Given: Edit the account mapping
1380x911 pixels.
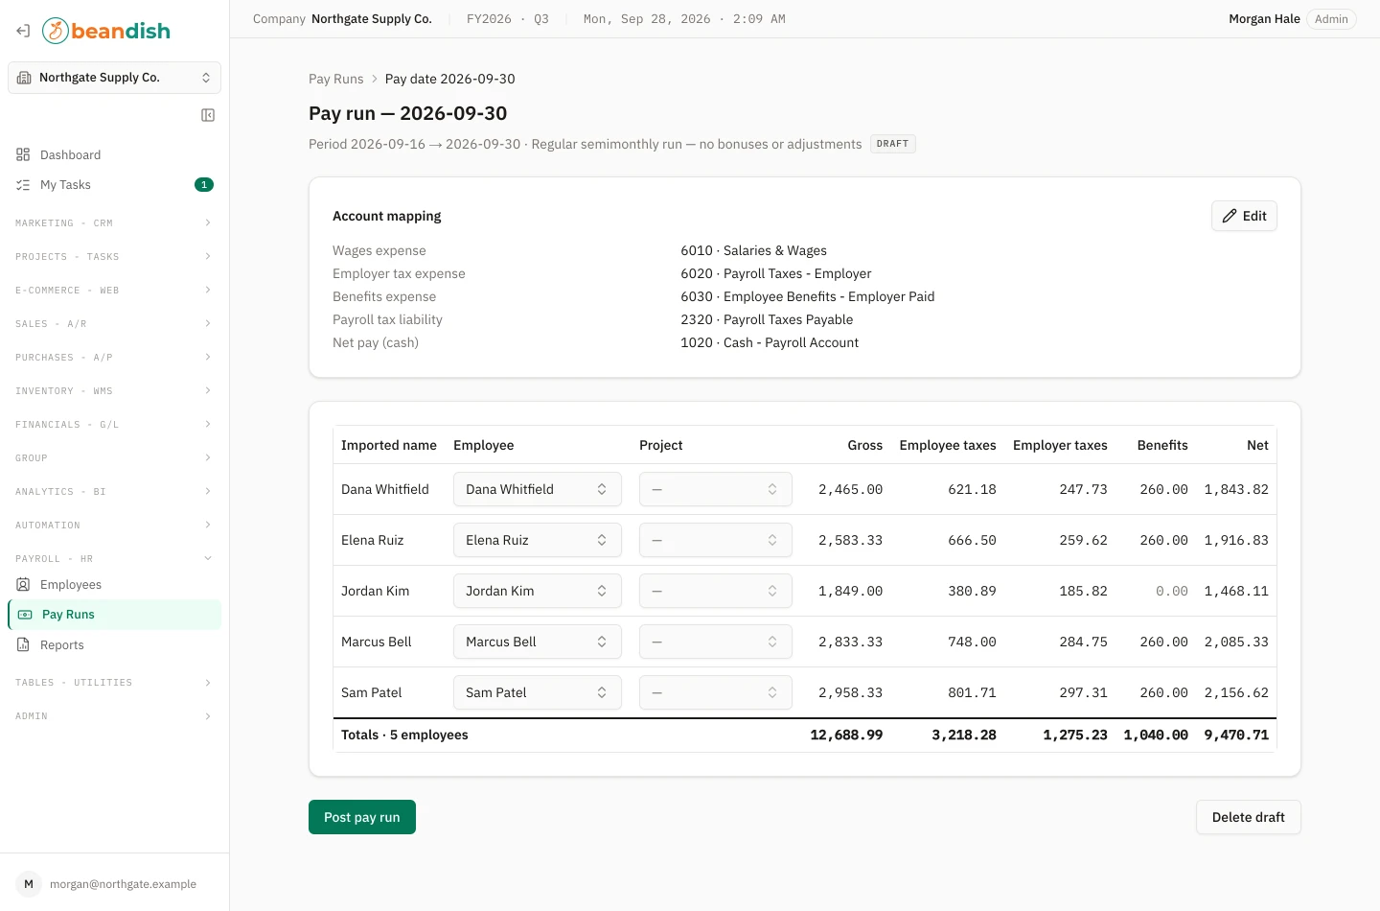Looking at the screenshot, I should (1244, 216).
